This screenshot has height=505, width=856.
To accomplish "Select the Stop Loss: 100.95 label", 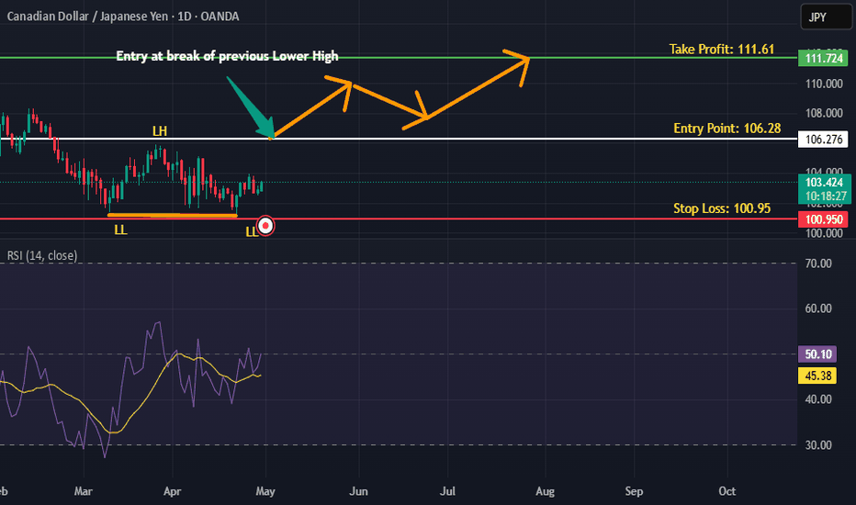I will [x=722, y=208].
